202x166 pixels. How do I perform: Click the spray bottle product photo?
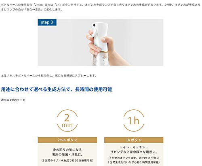[x=101, y=43]
